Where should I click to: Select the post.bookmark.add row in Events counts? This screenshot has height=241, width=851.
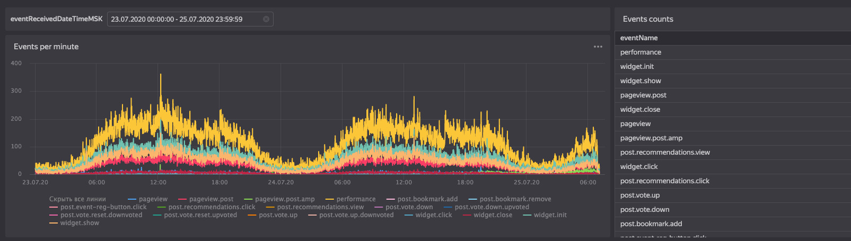click(733, 224)
